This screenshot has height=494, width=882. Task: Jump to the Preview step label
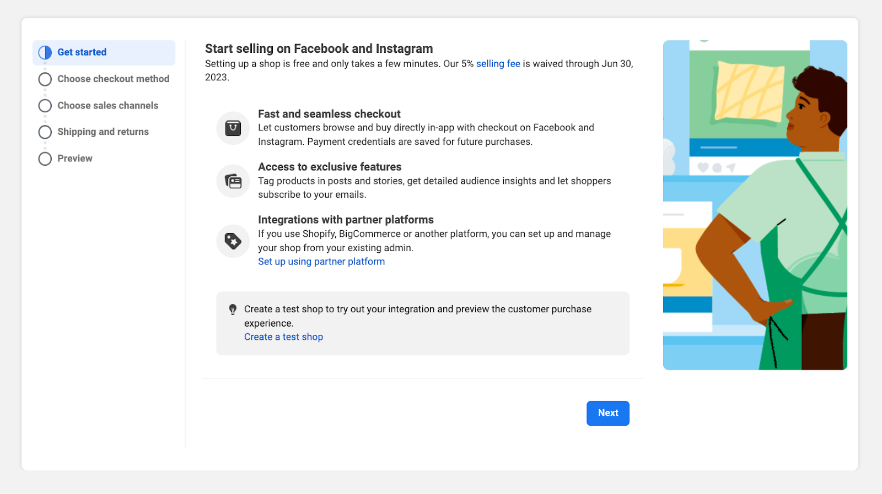pos(75,158)
